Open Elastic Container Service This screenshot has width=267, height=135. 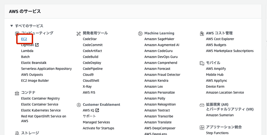click(x=40, y=104)
